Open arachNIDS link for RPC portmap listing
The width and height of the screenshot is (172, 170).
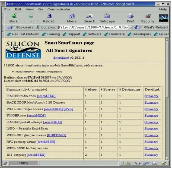(x=46, y=142)
